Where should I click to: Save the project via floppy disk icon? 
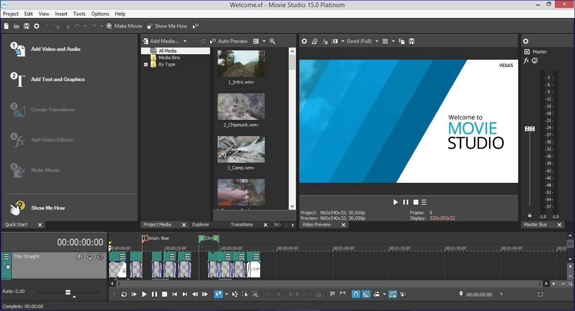(x=26, y=26)
